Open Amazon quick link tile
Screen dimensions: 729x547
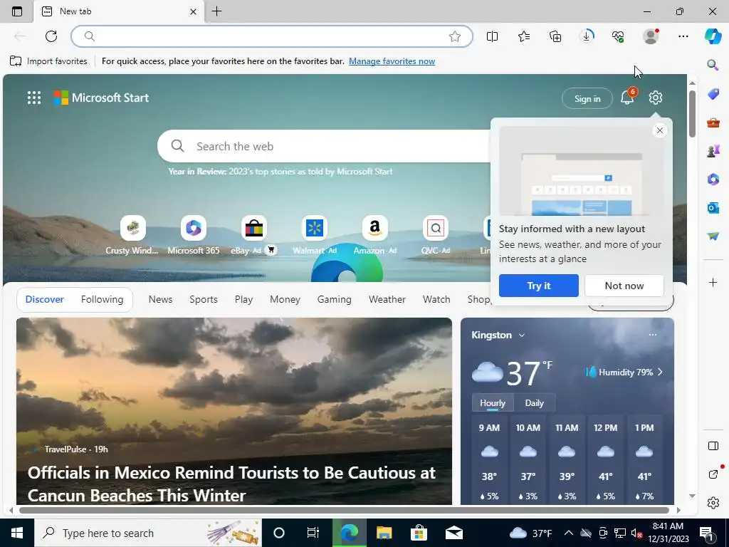[374, 235]
